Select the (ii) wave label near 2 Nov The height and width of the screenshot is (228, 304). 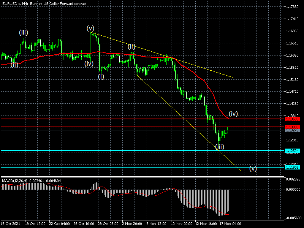[x=131, y=46]
